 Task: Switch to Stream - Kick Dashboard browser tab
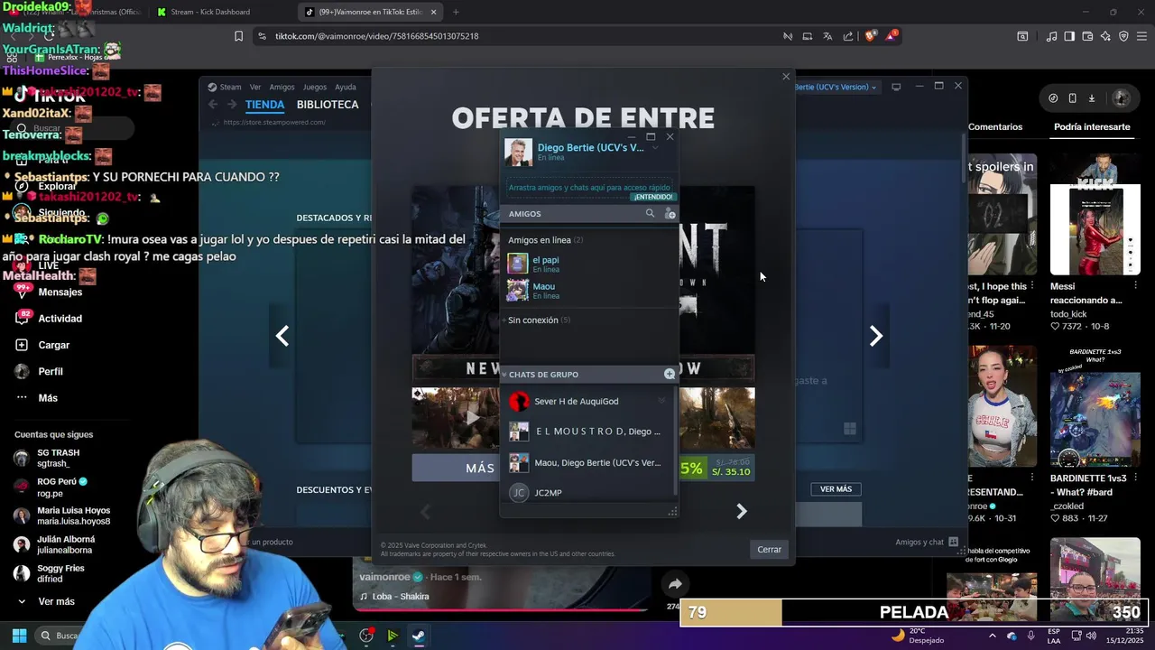209,12
